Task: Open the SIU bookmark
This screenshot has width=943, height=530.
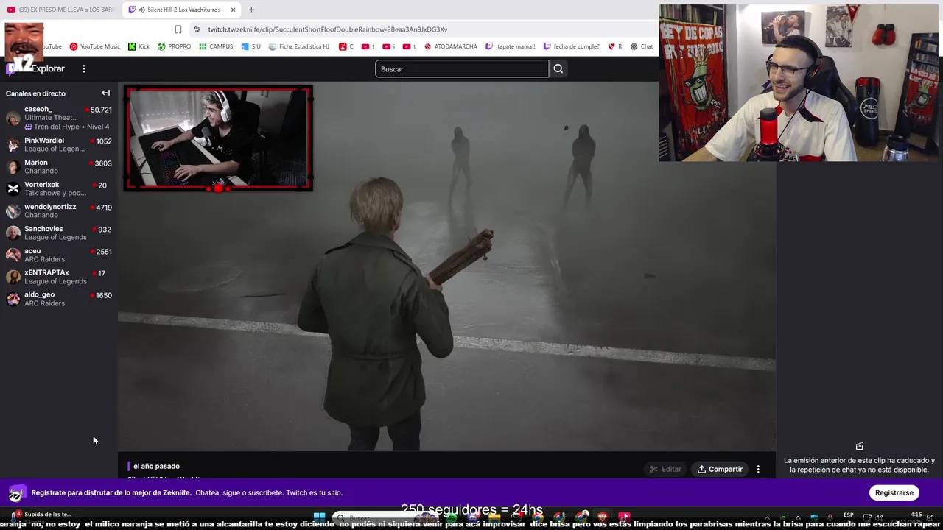Action: 251,46
